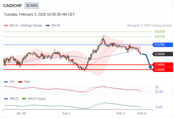The width and height of the screenshot is (174, 118).
Task: Click the MA 20 + Bollinger Bands legend label
Action: (26, 26)
